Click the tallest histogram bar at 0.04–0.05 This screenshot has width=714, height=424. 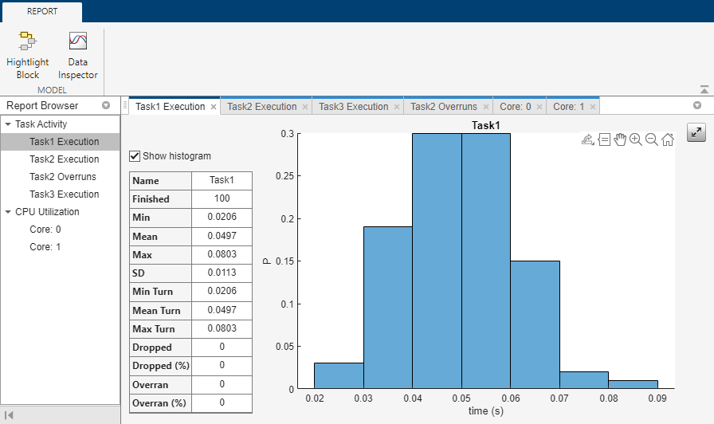click(x=437, y=263)
